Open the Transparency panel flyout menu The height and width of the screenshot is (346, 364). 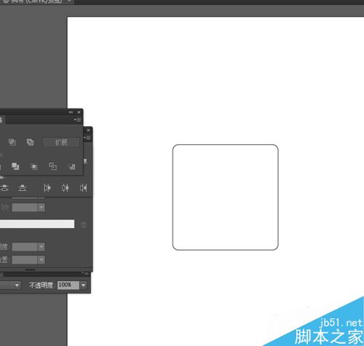(85, 273)
